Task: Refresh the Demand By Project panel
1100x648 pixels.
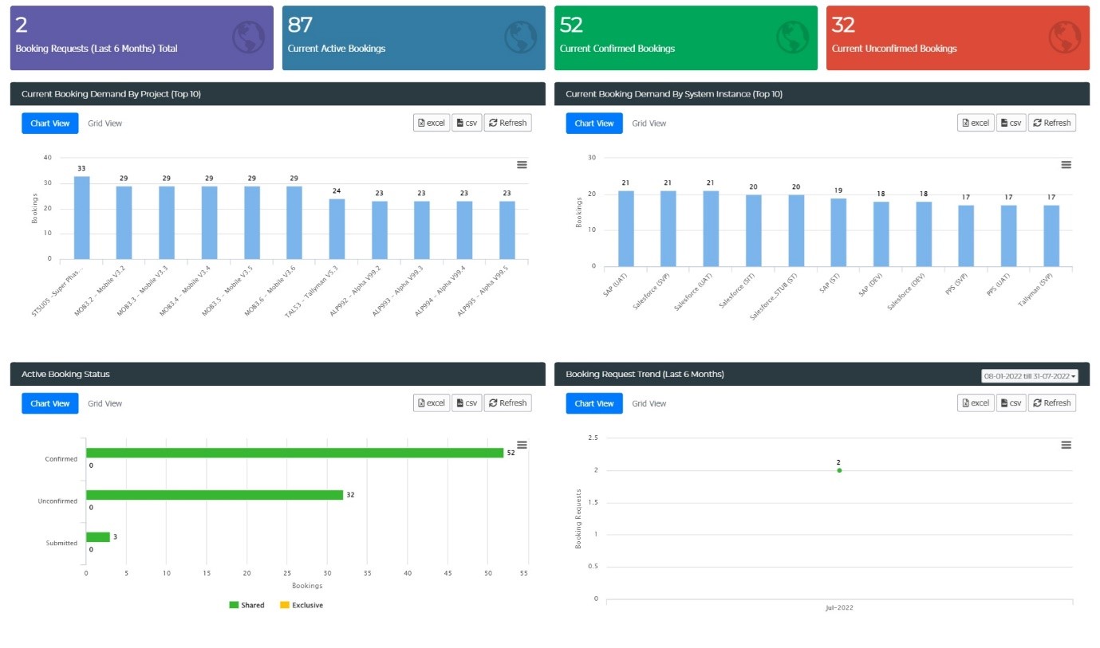Action: [508, 123]
